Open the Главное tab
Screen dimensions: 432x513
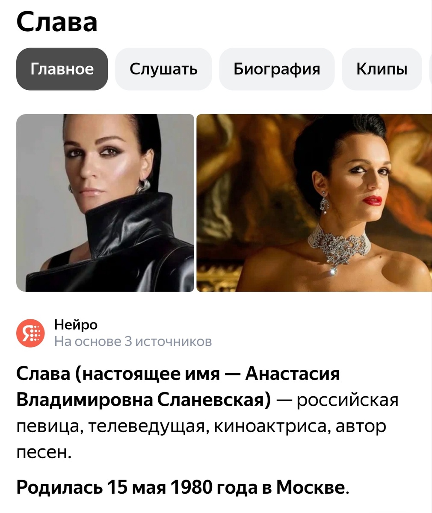(62, 69)
